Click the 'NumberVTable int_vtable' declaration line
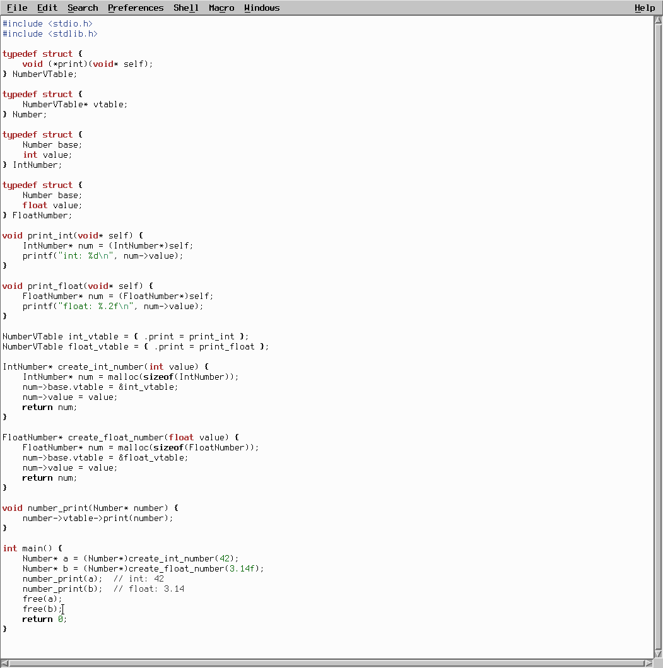This screenshot has height=668, width=663. click(126, 336)
